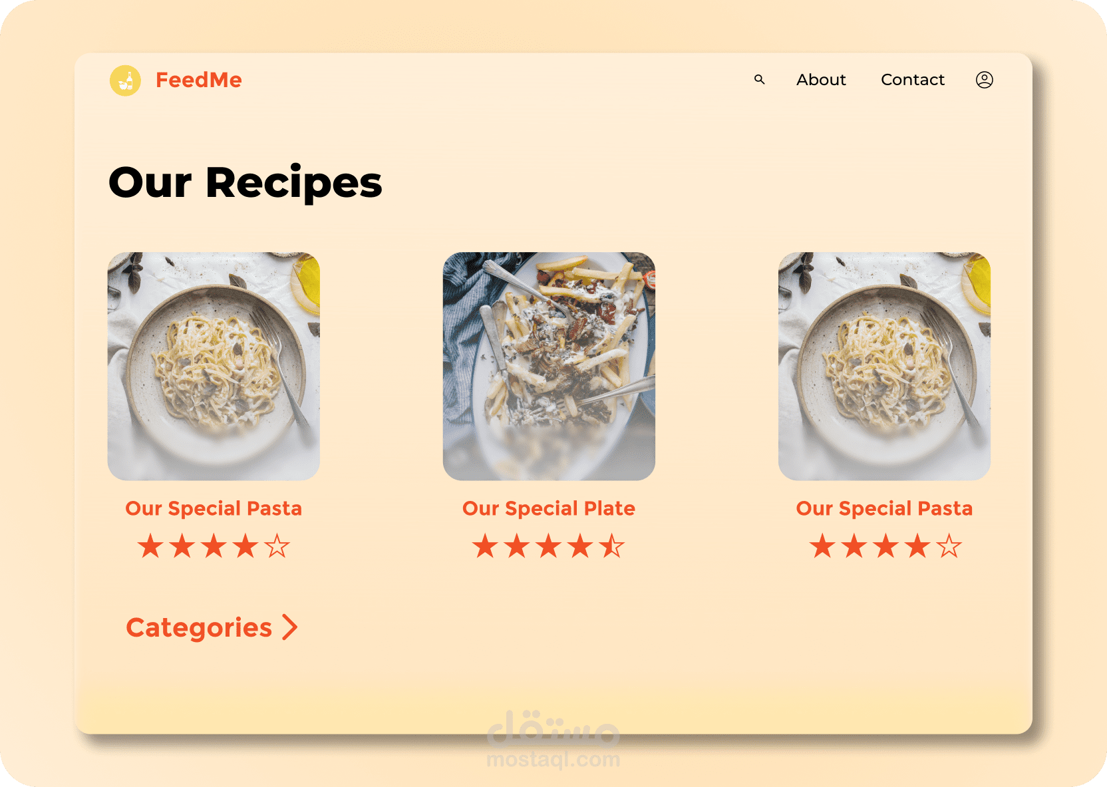Open the Categories link

coord(199,627)
